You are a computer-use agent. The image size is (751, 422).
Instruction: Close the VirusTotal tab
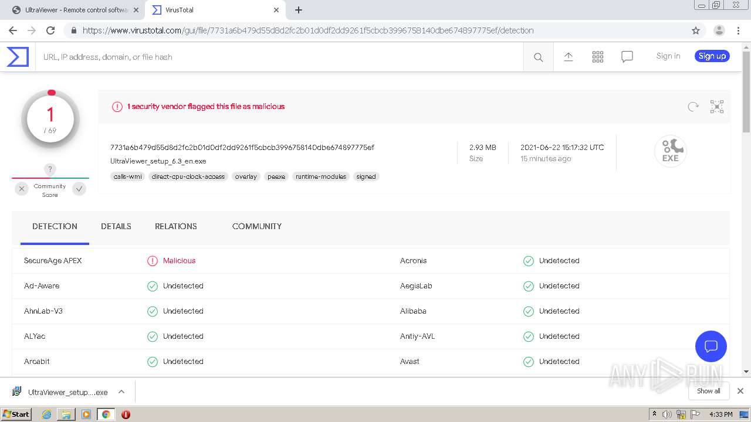(276, 10)
